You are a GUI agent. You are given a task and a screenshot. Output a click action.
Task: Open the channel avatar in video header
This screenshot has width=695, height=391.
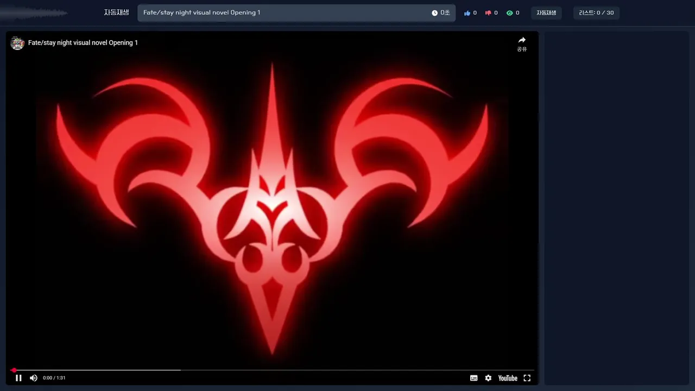coord(17,43)
